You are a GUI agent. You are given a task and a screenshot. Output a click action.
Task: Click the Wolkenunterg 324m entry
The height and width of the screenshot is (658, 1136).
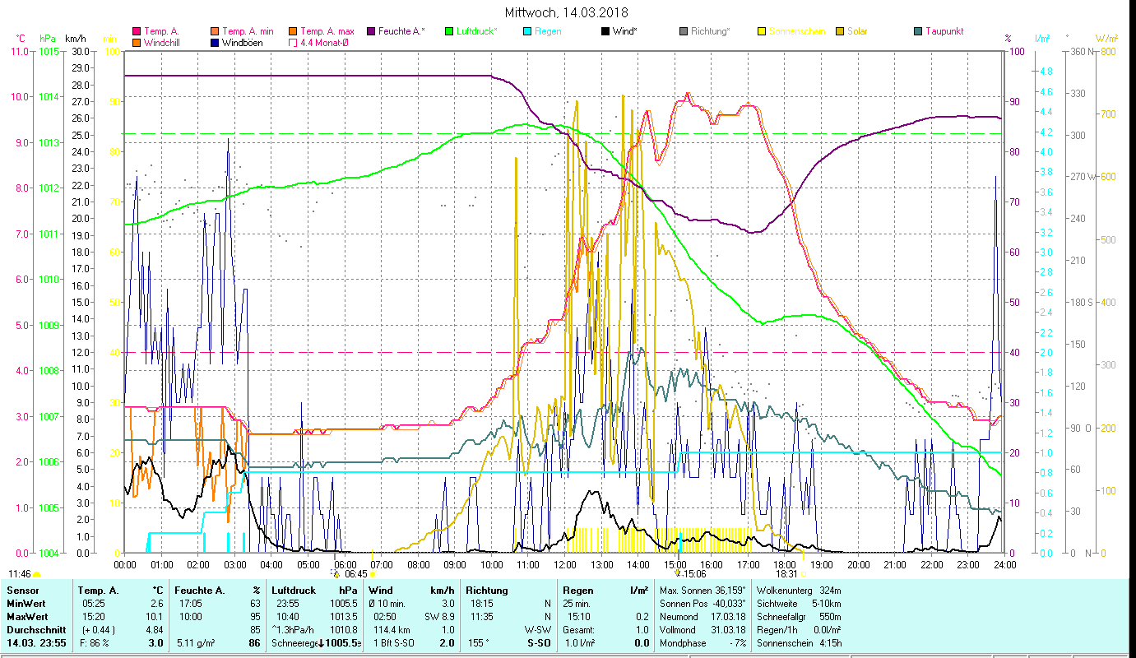point(799,591)
